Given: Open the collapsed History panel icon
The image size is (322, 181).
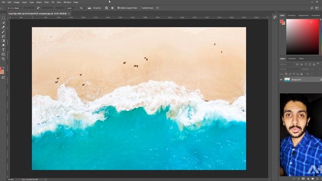Looking at the screenshot, I should (x=275, y=17).
